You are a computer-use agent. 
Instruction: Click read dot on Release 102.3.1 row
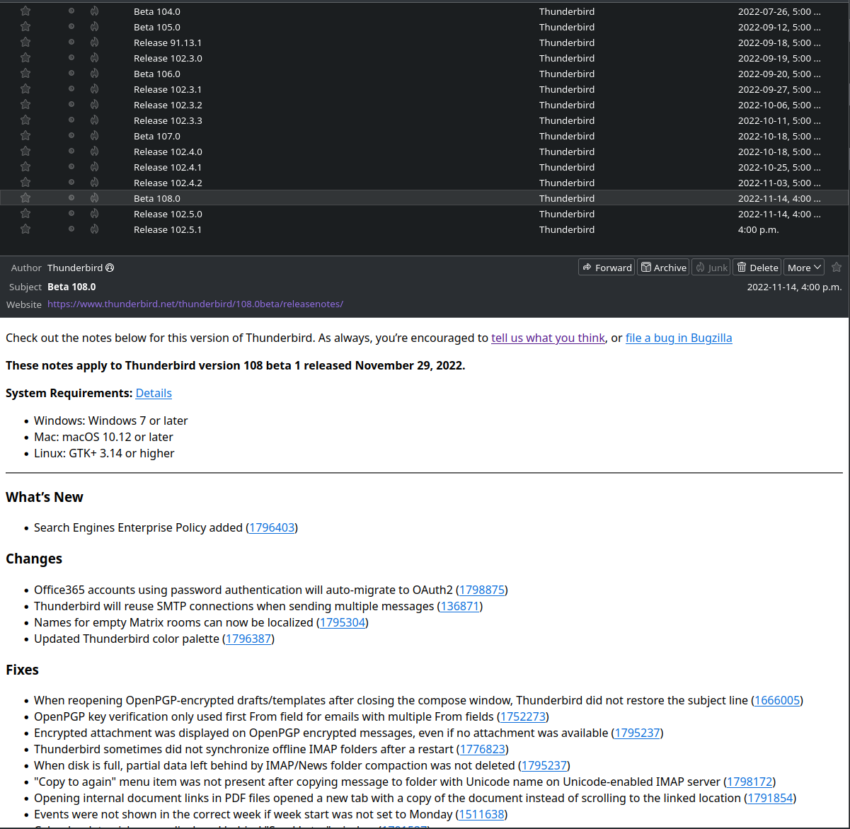click(x=71, y=89)
